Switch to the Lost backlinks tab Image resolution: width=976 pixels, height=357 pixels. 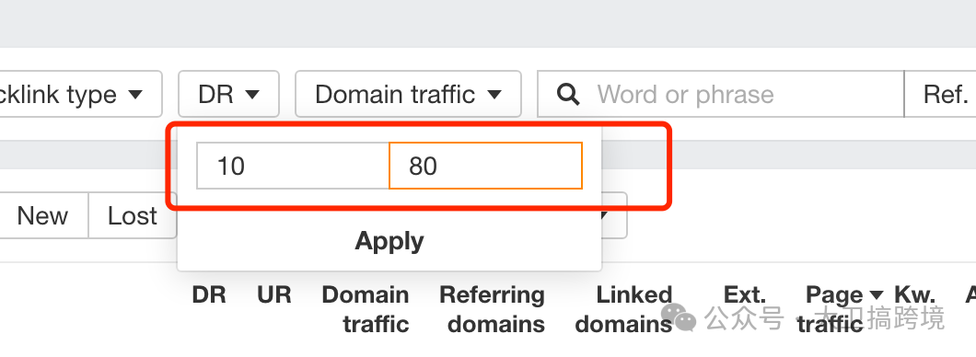(133, 216)
